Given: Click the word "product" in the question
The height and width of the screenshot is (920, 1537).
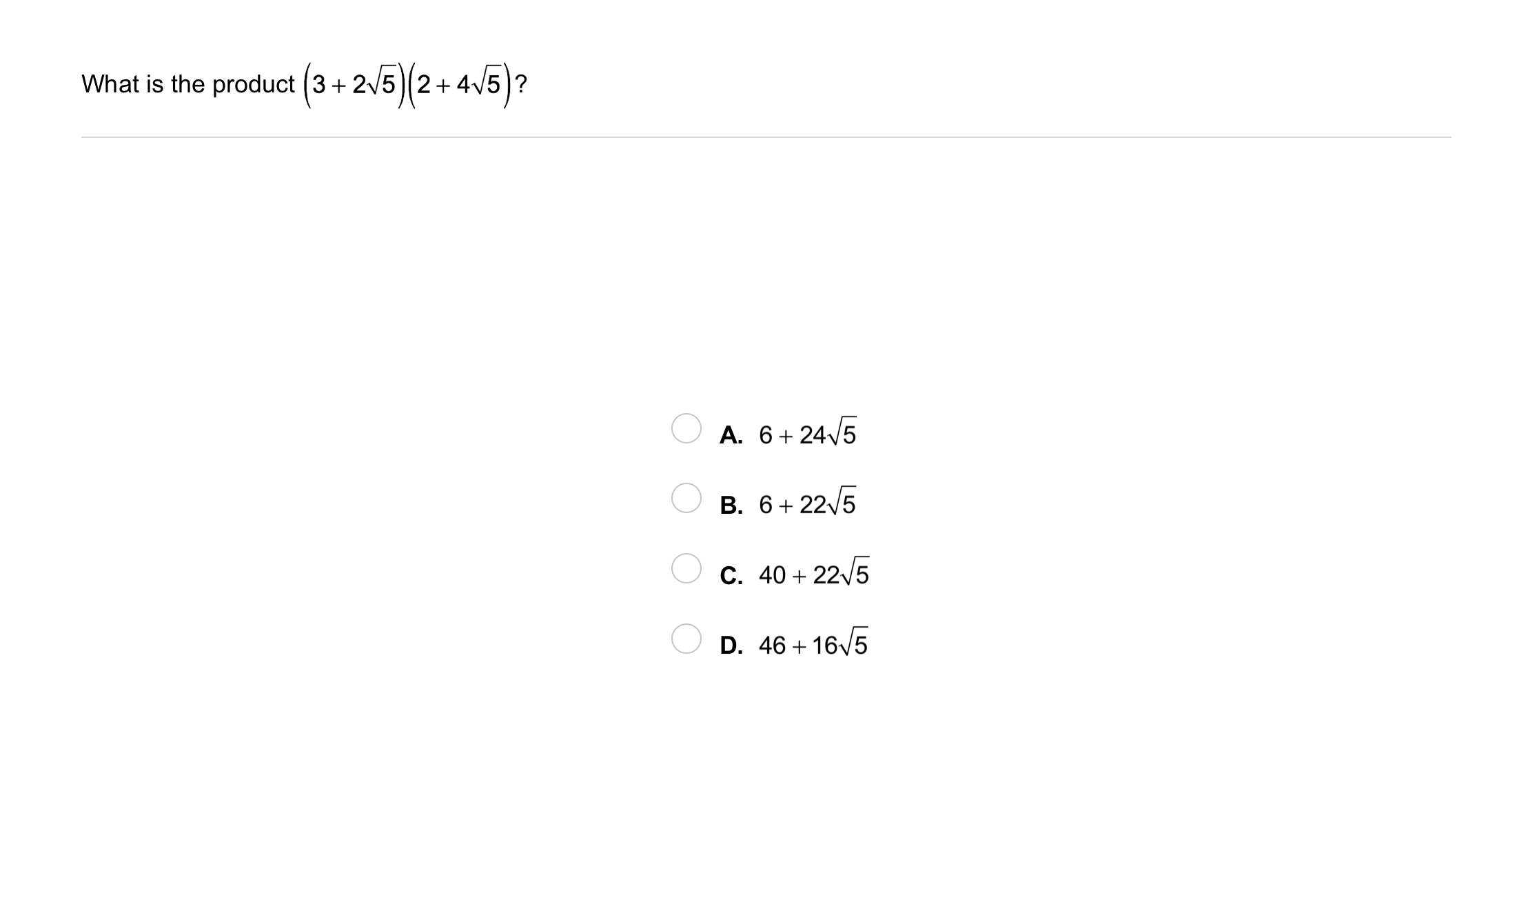Looking at the screenshot, I should coord(253,85).
